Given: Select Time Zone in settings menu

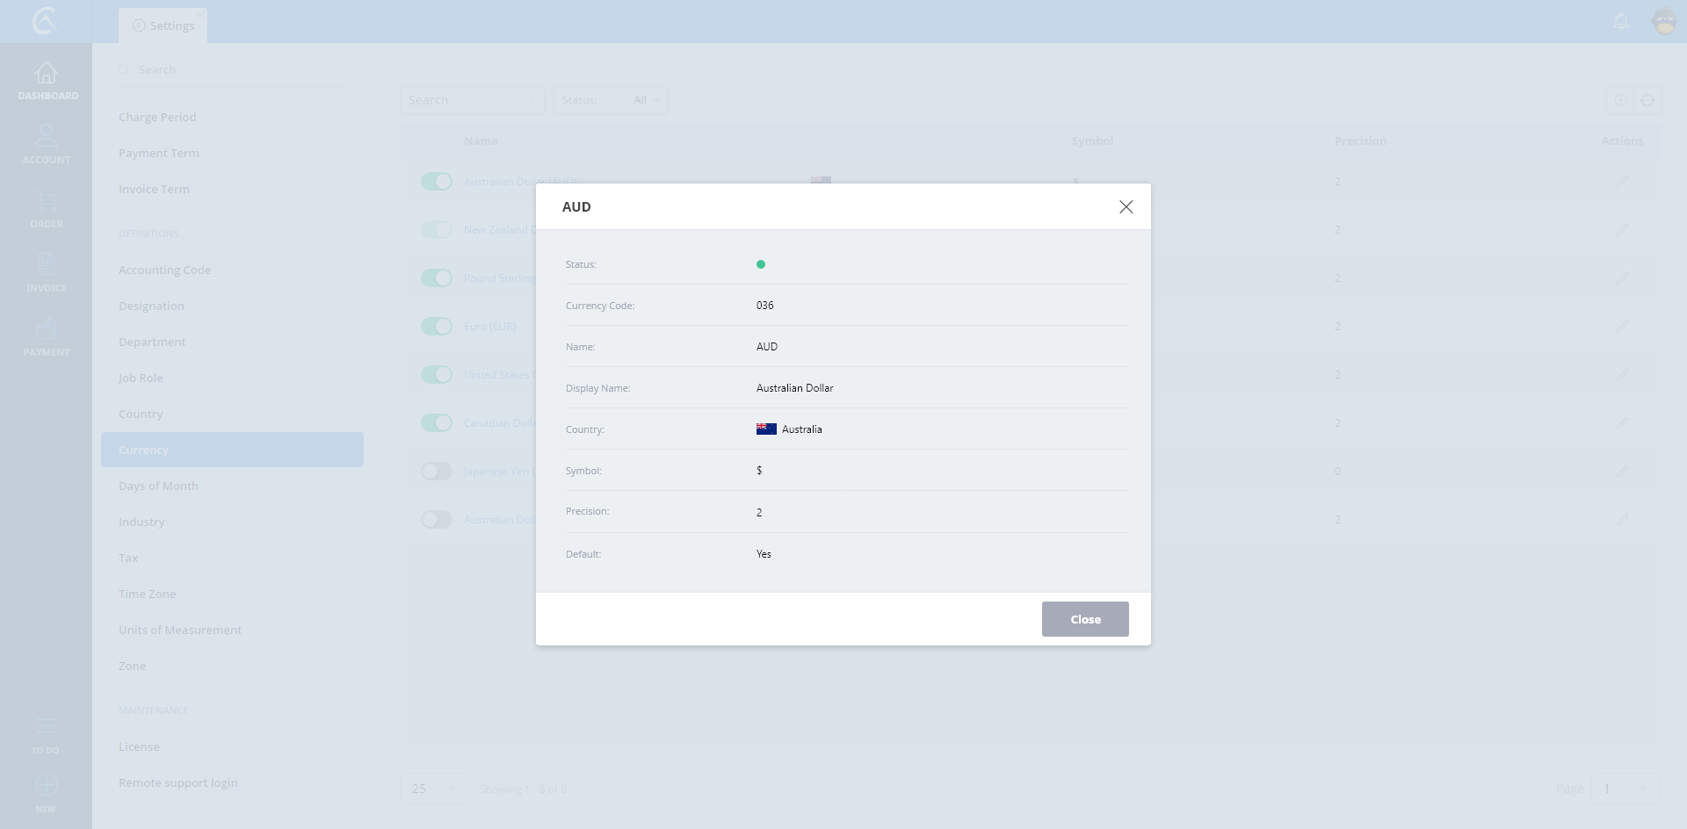Looking at the screenshot, I should pyautogui.click(x=147, y=595).
